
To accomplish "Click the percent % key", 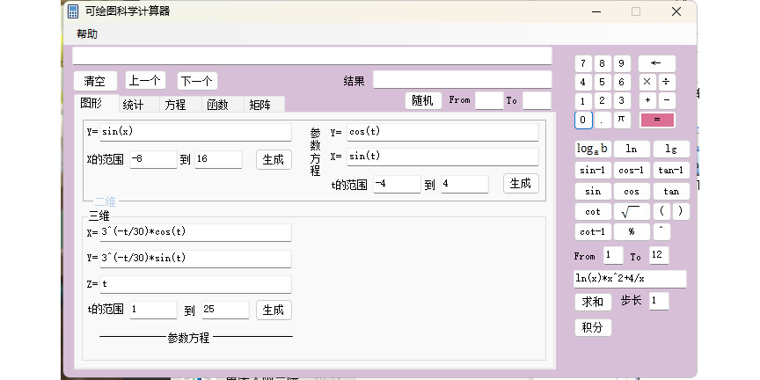I will click(632, 231).
